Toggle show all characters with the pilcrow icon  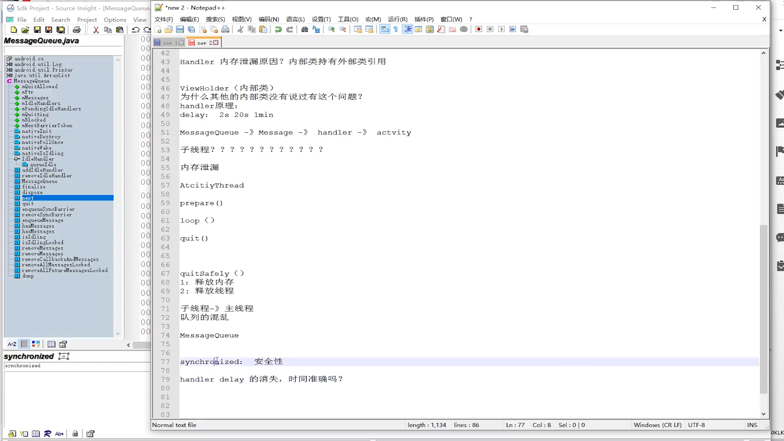pyautogui.click(x=395, y=29)
